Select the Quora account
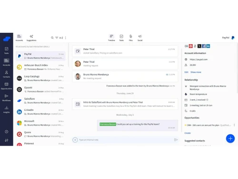Screen dimensions: 238x179 [x=40, y=134]
